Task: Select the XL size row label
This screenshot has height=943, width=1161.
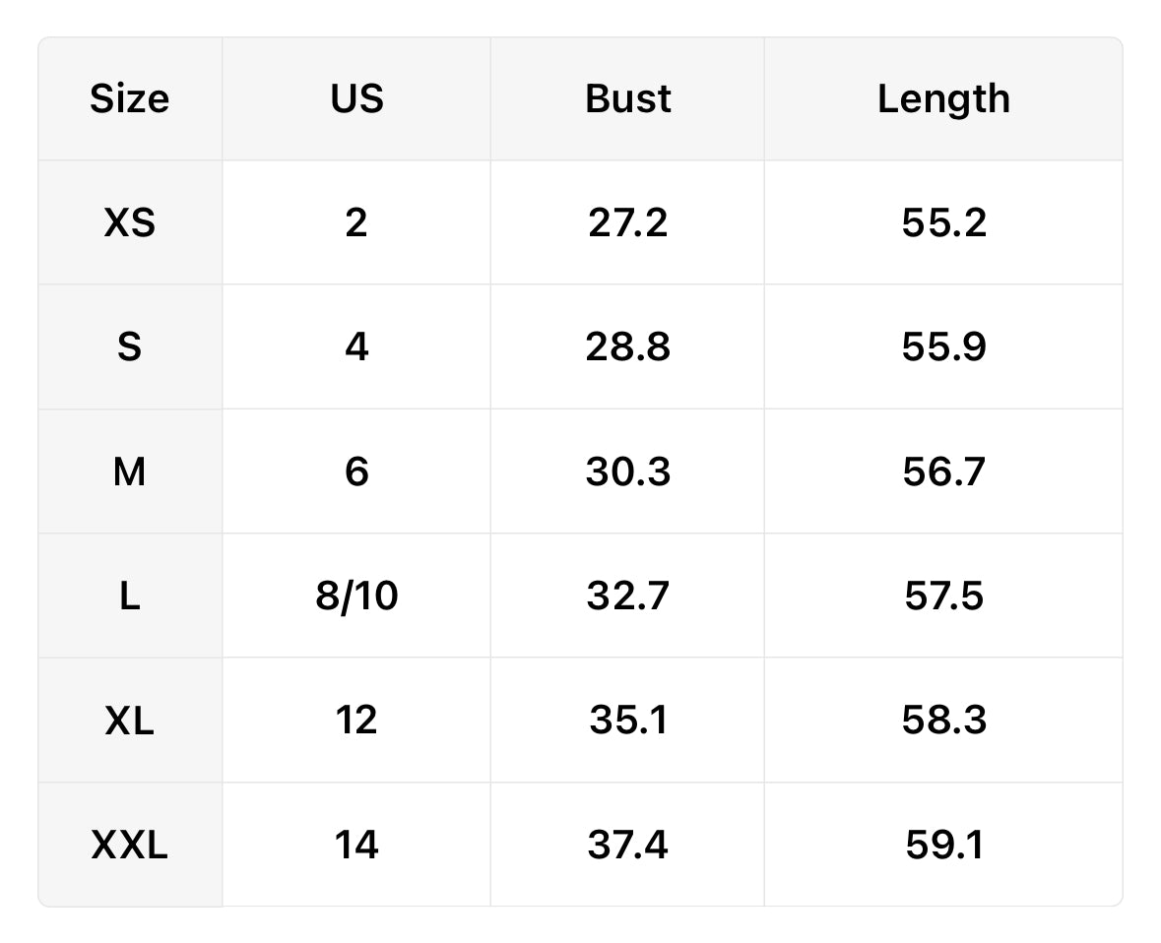Action: [x=130, y=720]
